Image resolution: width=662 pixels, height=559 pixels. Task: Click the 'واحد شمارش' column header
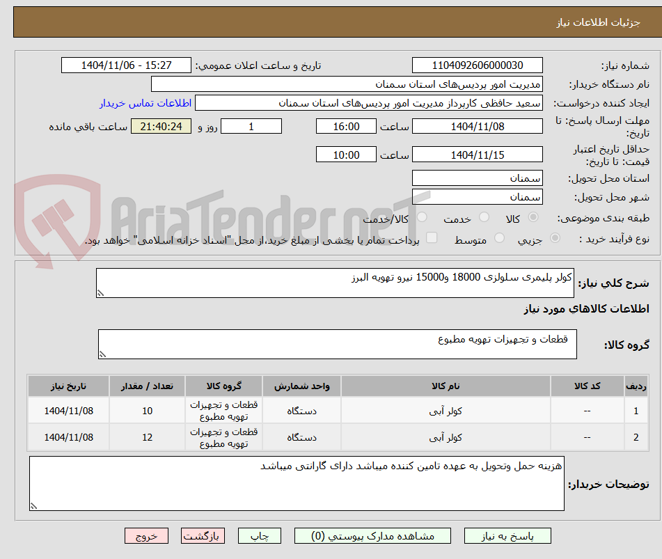[x=301, y=386]
